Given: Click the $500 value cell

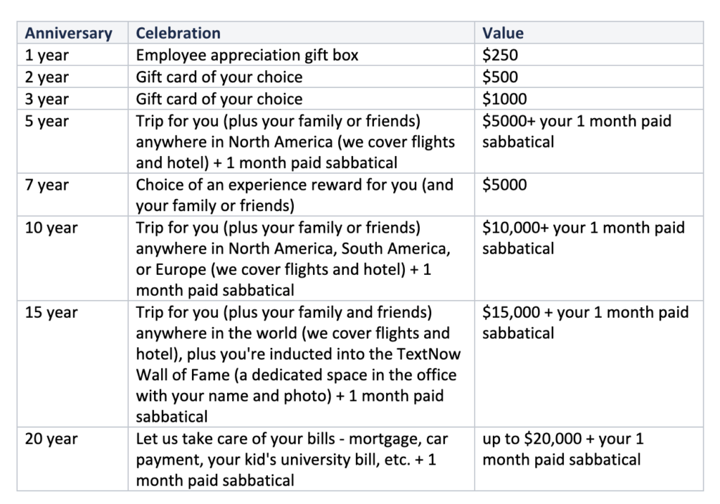Looking at the screenshot, I should 500,77.
